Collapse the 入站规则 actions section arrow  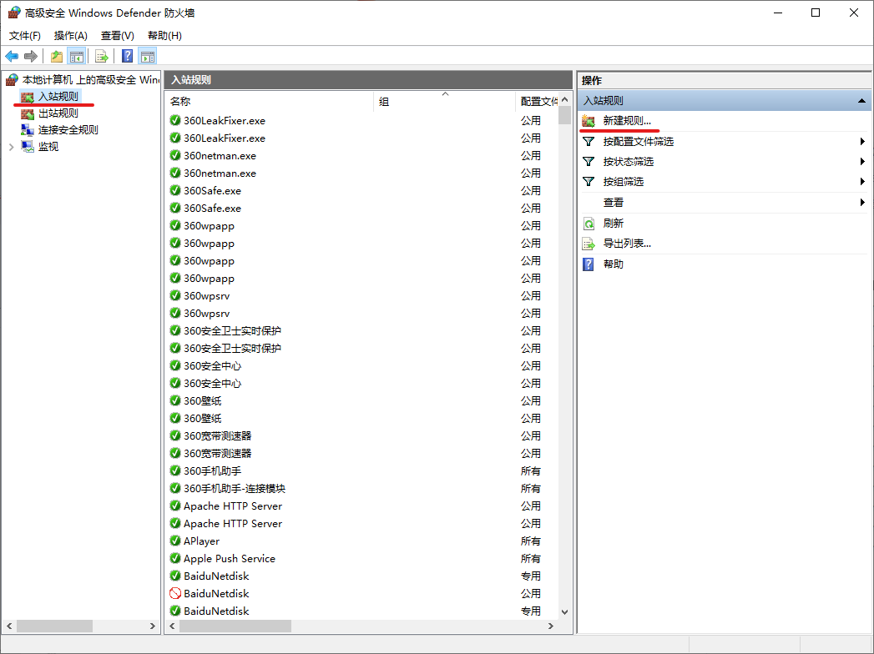click(861, 101)
